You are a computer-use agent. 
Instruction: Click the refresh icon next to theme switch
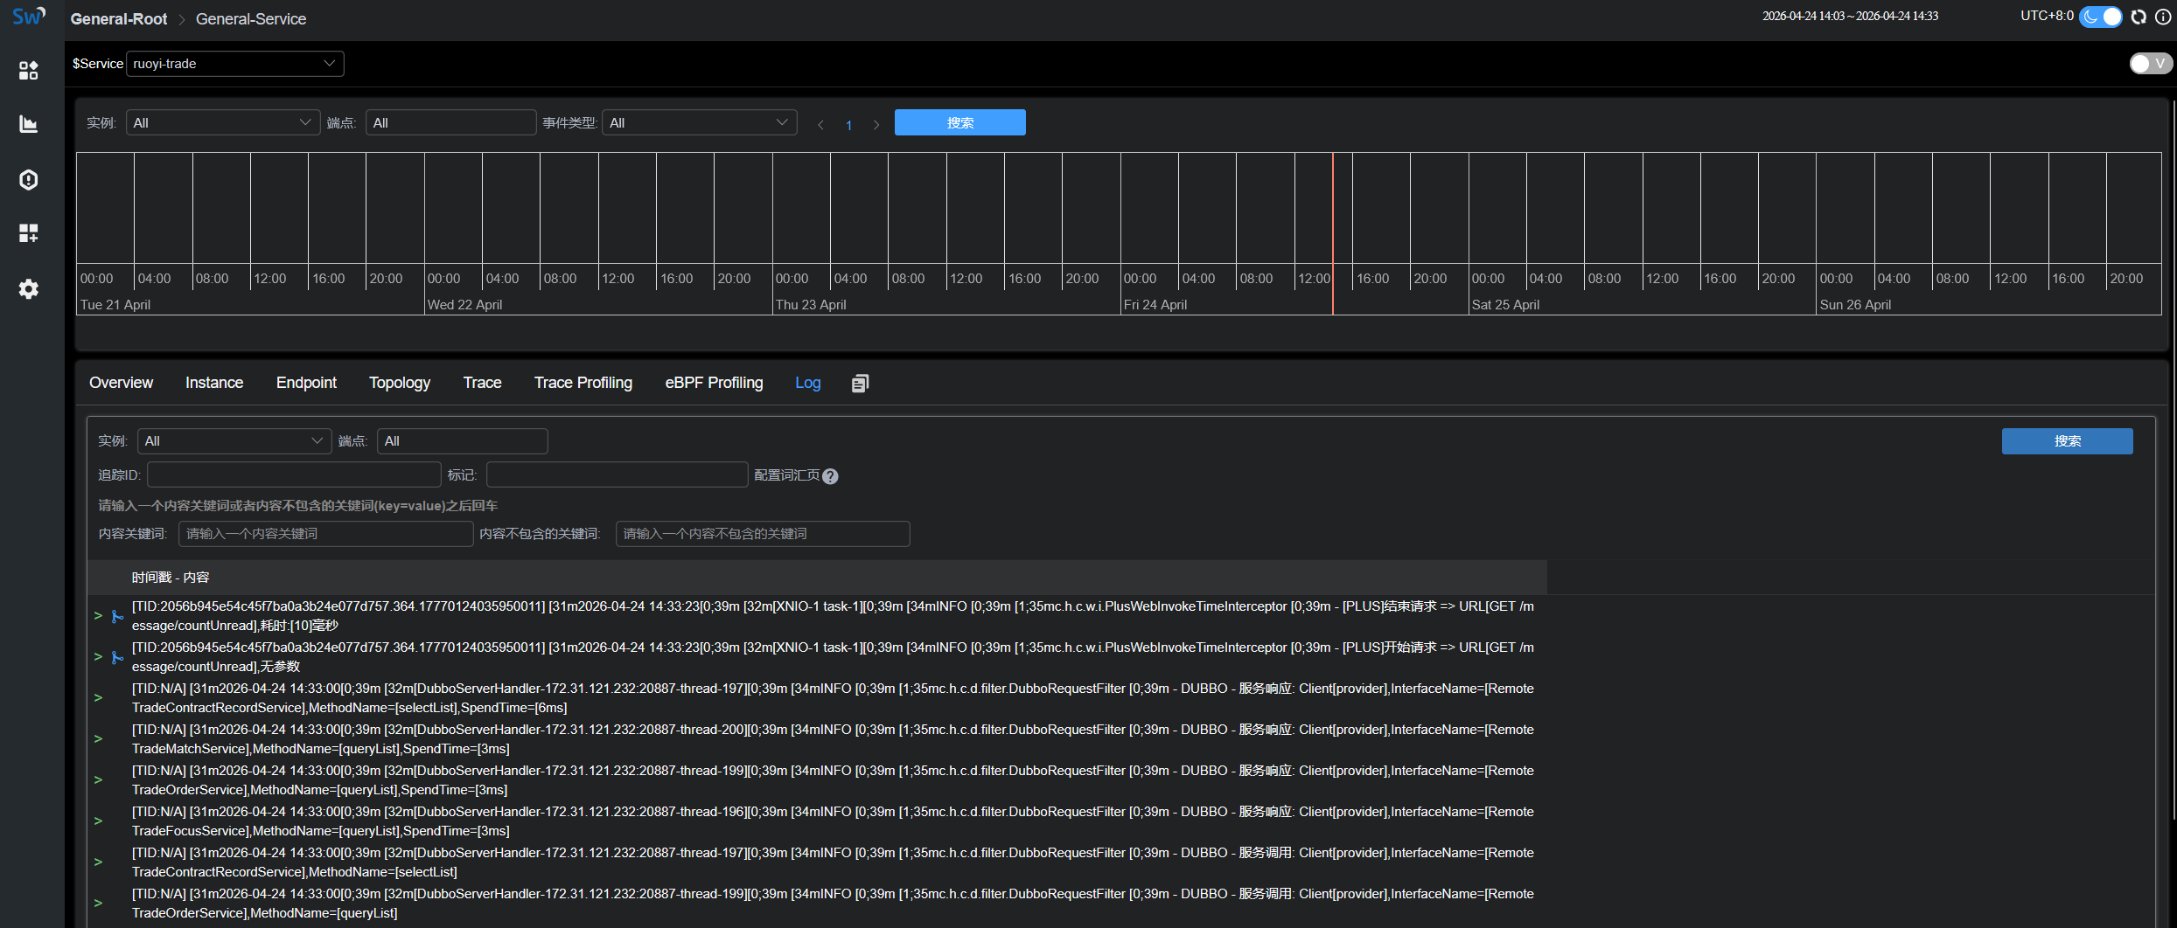tap(2139, 17)
